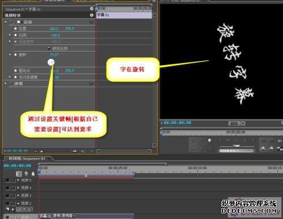The image size is (283, 219).
Task: Collapse the 运动 effect group
Action: point(6,22)
